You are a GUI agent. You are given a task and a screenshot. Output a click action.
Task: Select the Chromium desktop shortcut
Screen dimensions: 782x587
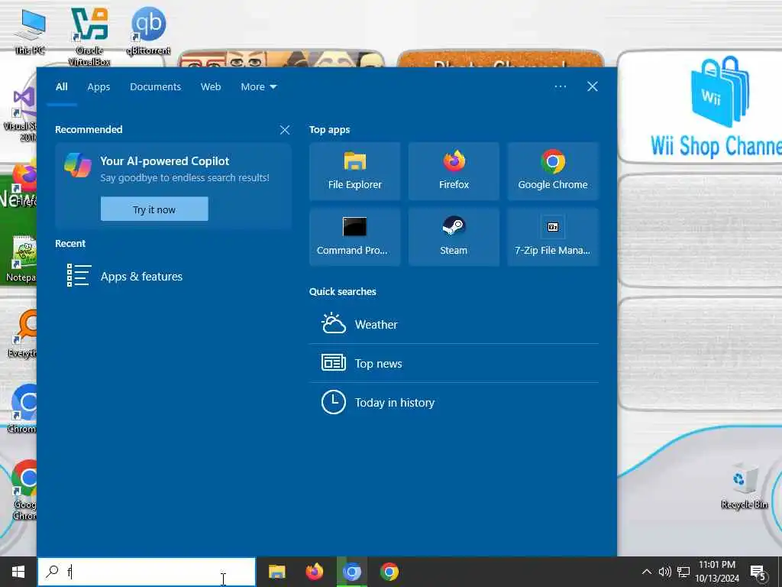[x=22, y=408]
